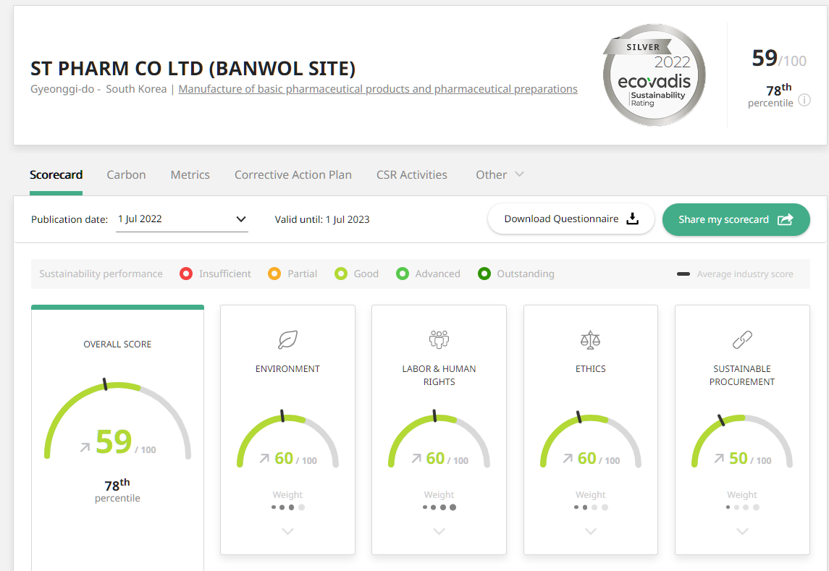Click the ETHICS card heading

pyautogui.click(x=591, y=369)
